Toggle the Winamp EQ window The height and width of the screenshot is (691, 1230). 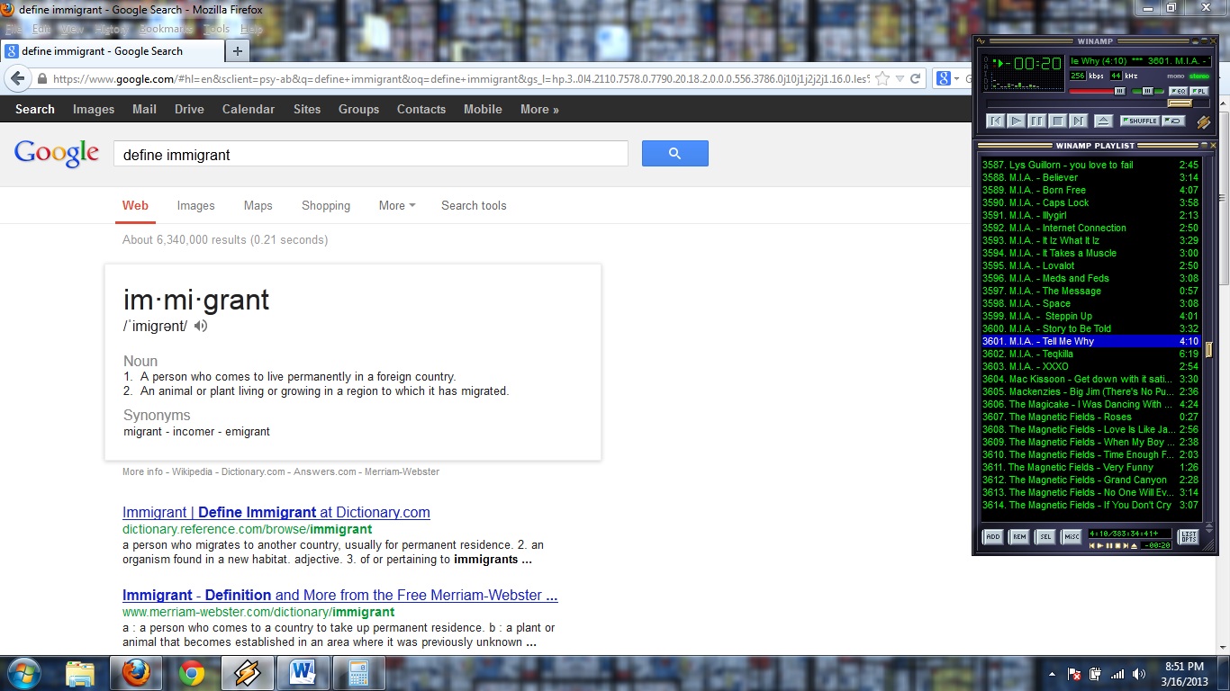[x=1178, y=91]
